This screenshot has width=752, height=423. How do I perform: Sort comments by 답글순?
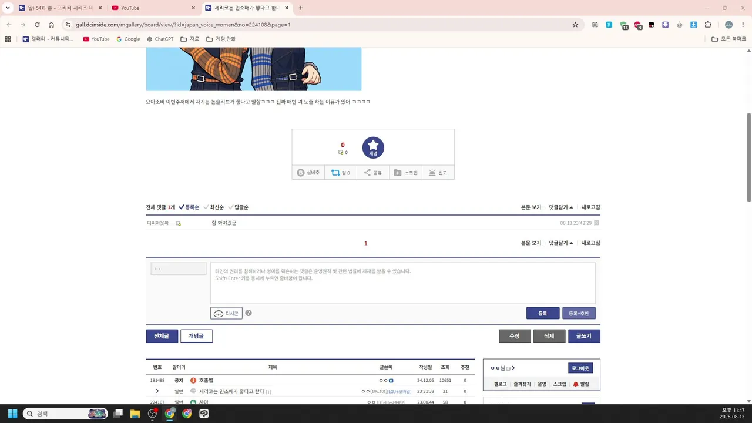click(238, 207)
